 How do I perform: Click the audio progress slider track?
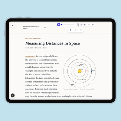tap(68, 25)
